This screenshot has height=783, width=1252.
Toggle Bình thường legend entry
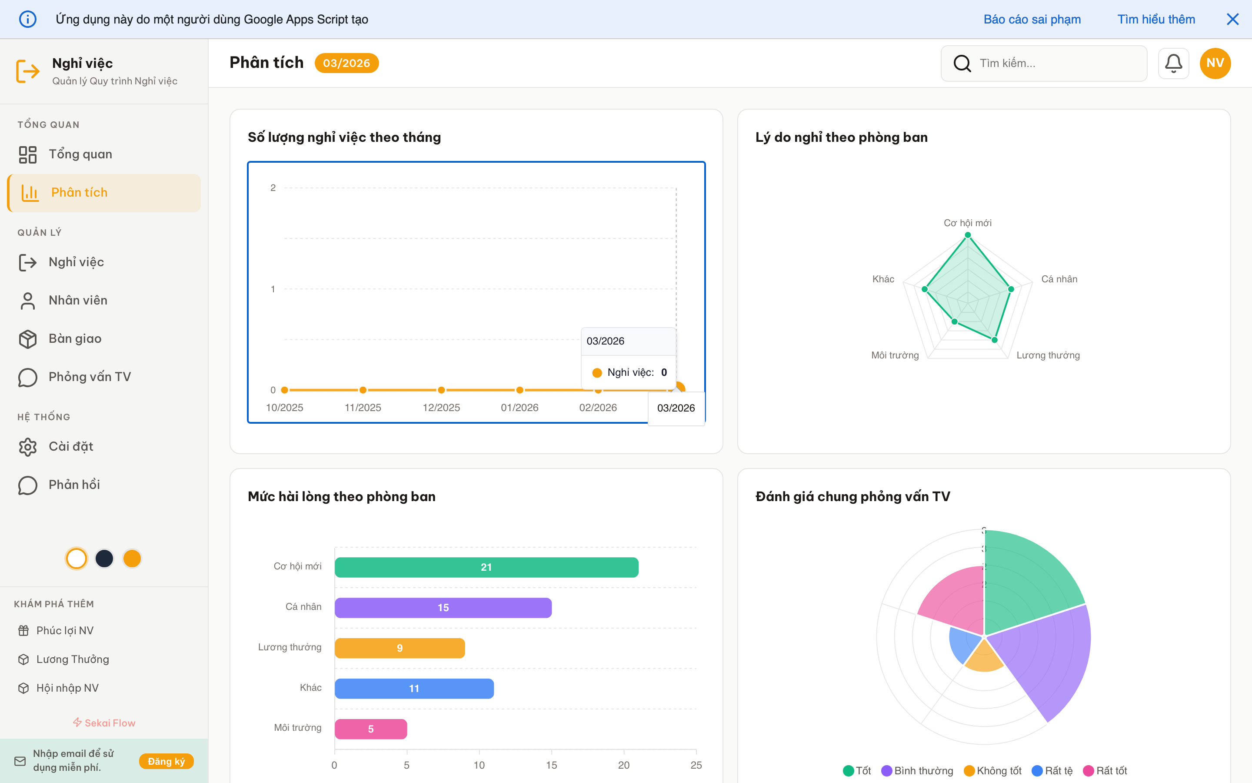pos(917,770)
